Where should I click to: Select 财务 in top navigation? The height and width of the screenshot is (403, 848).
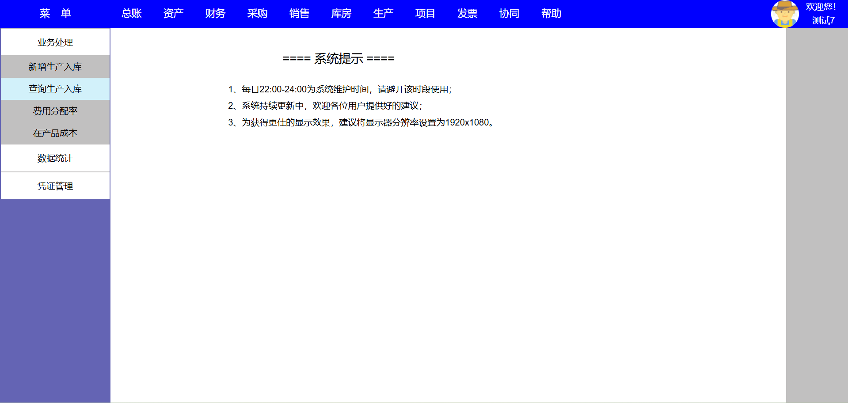(215, 14)
